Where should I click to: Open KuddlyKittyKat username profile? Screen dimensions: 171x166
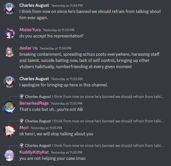[34, 152]
